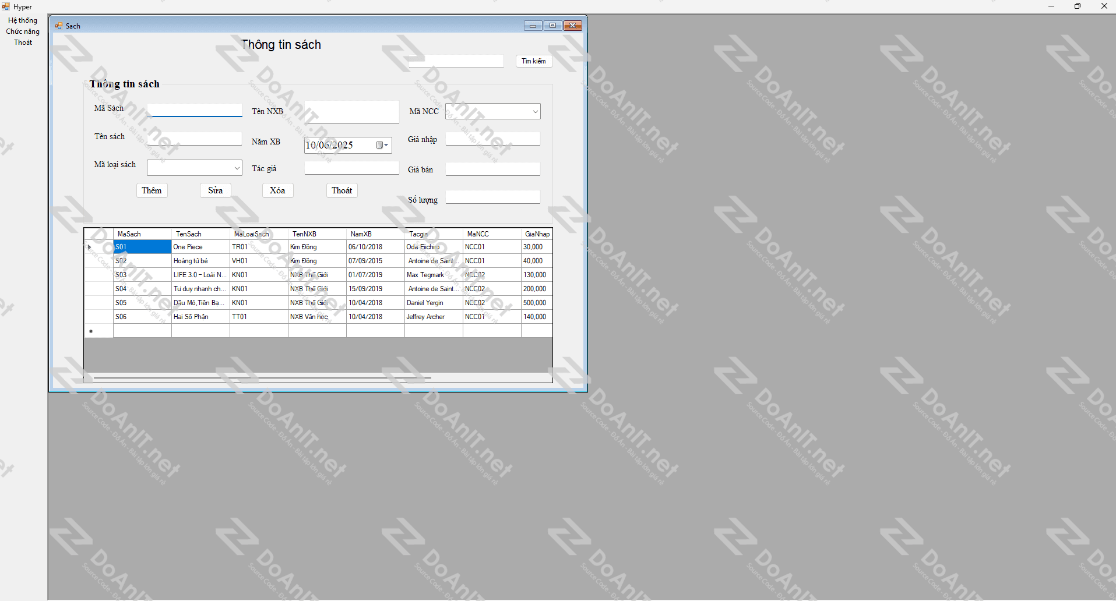The height and width of the screenshot is (601, 1116).
Task: Open the Chức năng menu
Action: tap(23, 31)
